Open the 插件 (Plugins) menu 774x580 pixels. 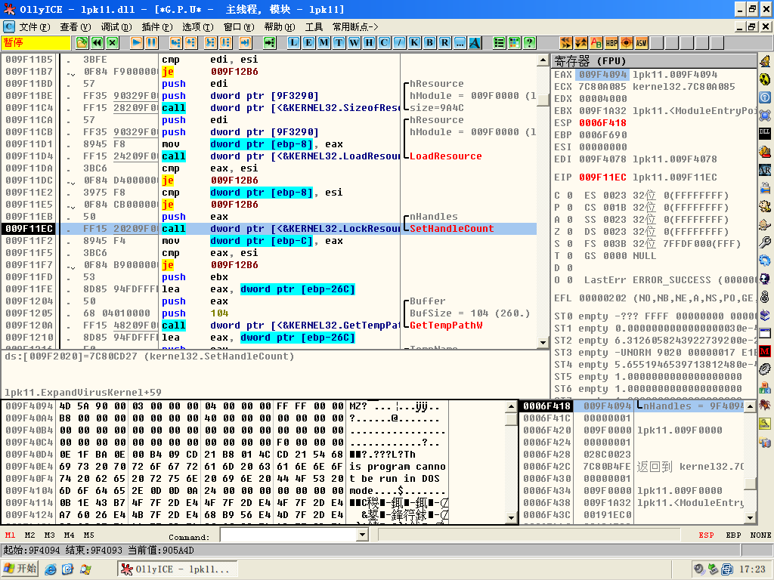(156, 26)
